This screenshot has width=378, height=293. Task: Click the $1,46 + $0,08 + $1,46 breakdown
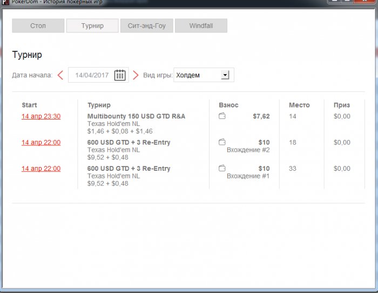[120, 131]
